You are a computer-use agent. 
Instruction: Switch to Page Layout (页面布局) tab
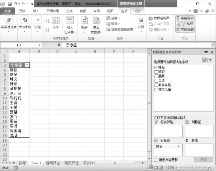(x=53, y=11)
